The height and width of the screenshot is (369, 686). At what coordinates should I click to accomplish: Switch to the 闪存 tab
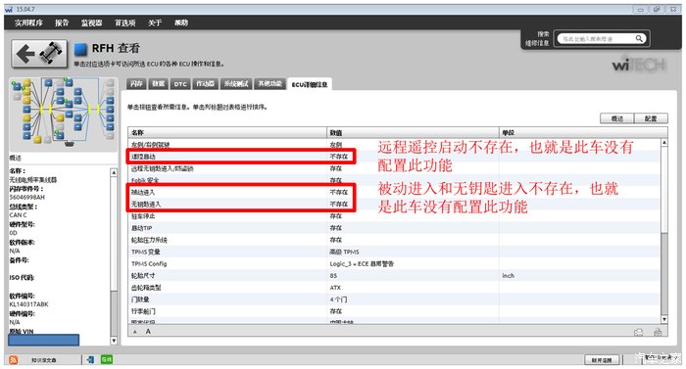pos(136,84)
